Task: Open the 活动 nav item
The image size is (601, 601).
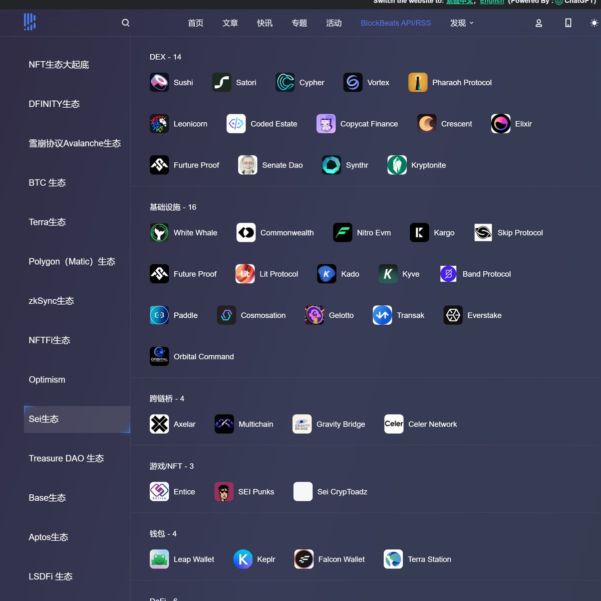Action: [x=334, y=23]
